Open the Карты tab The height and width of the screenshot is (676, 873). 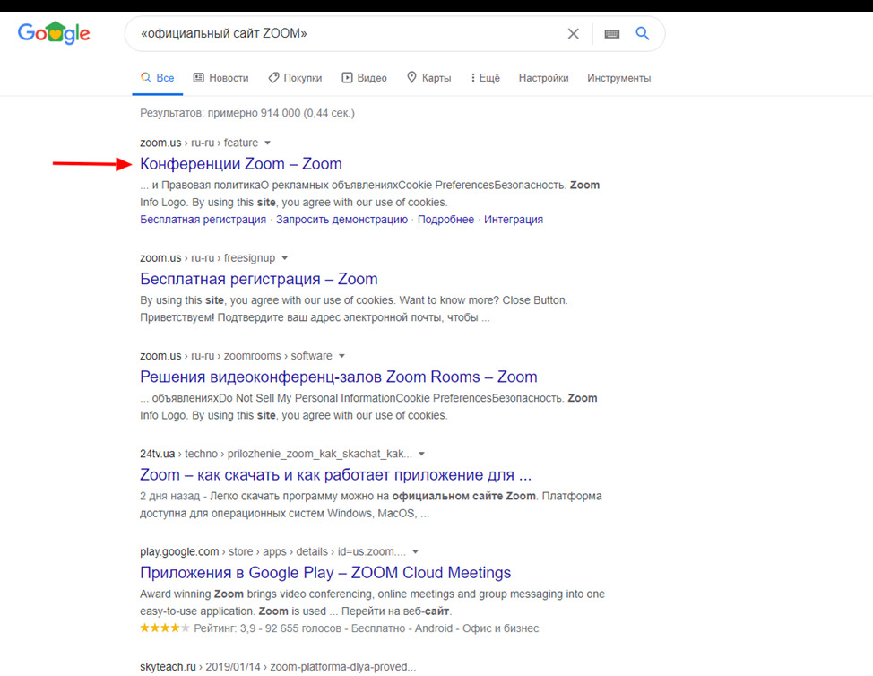point(428,78)
